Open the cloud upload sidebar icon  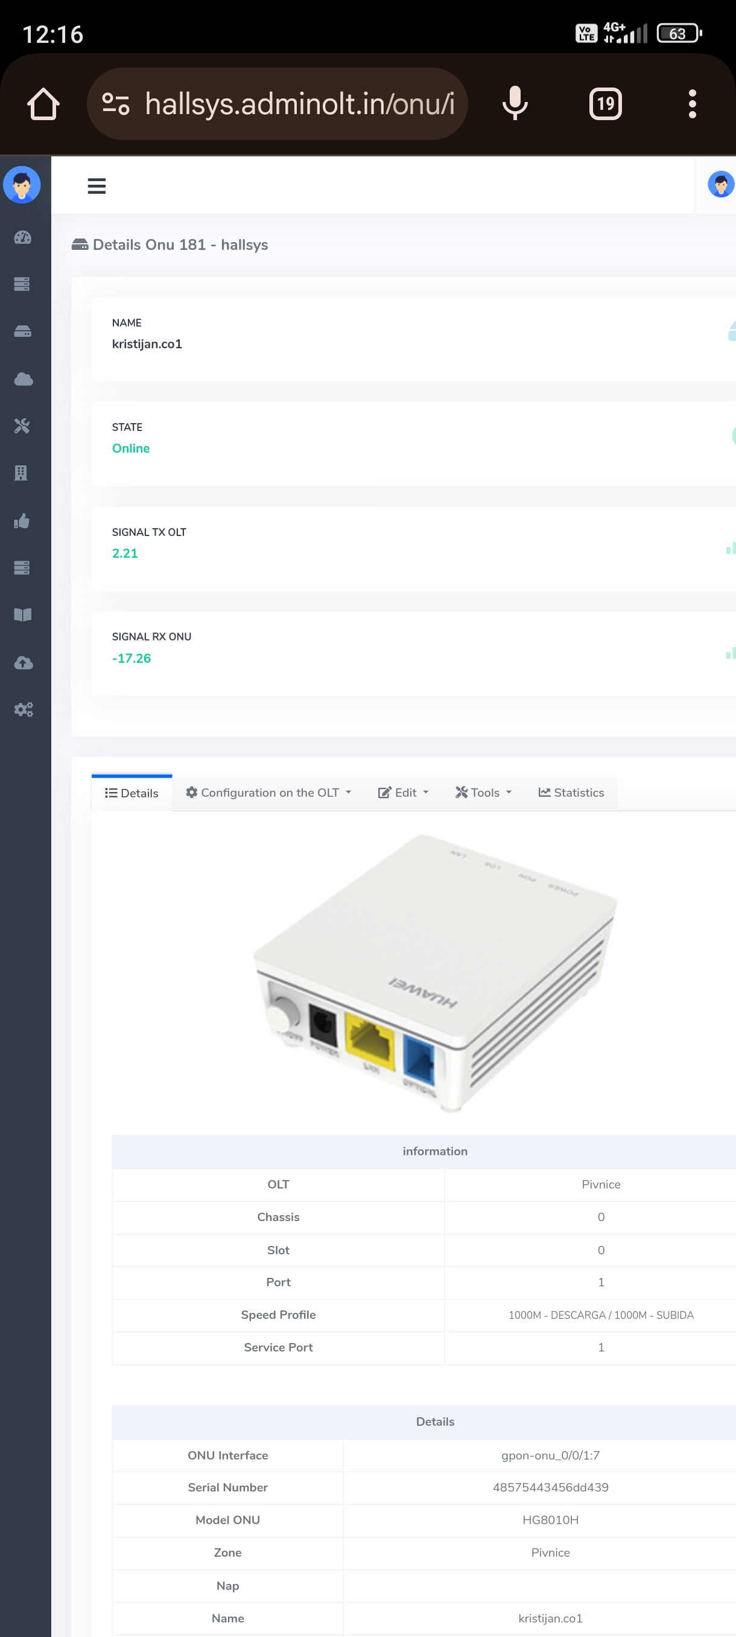coord(23,663)
